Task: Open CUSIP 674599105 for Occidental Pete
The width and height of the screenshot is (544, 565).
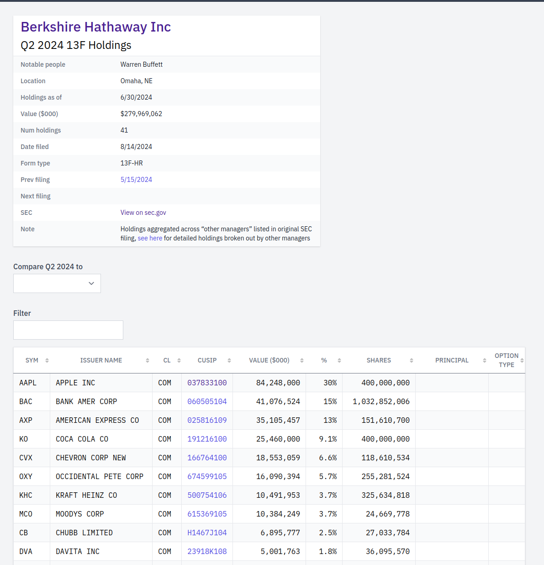Action: [x=207, y=477]
